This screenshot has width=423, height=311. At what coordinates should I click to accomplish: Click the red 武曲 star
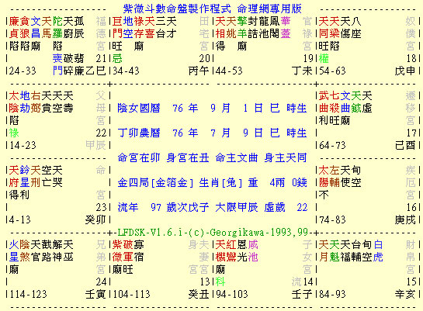324,102
